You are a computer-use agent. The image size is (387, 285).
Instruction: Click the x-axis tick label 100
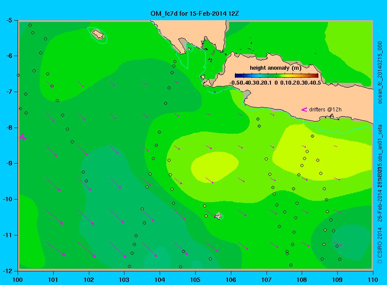[x=18, y=280]
